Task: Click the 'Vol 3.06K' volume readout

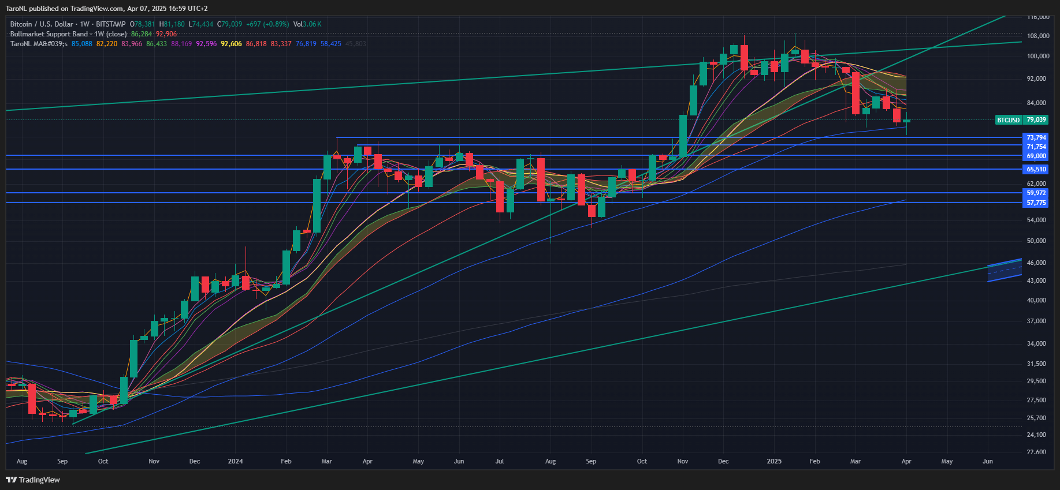Action: click(x=307, y=24)
